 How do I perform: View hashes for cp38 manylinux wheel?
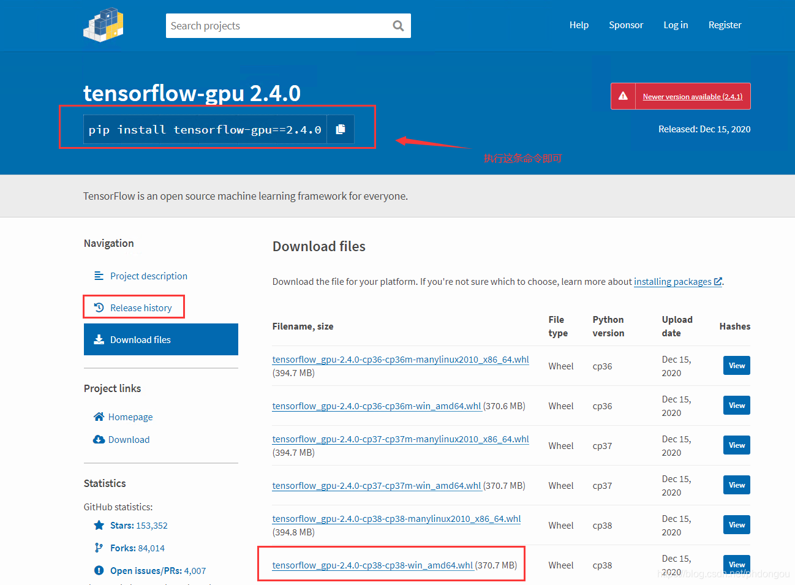[x=737, y=525]
